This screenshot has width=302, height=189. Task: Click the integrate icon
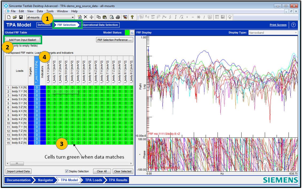176,17
